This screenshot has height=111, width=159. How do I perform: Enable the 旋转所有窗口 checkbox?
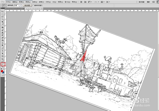pos(33,5)
